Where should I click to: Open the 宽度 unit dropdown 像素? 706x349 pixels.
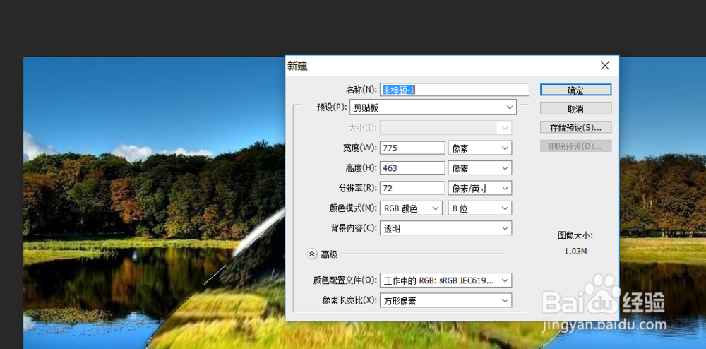[x=480, y=148]
